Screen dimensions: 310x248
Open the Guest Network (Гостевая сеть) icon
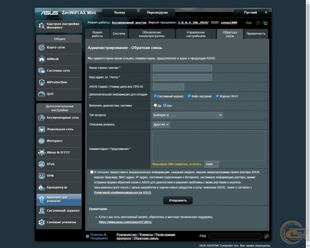41,71
